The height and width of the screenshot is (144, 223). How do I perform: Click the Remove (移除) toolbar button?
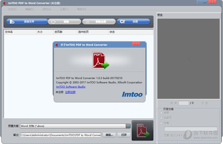coord(64,22)
